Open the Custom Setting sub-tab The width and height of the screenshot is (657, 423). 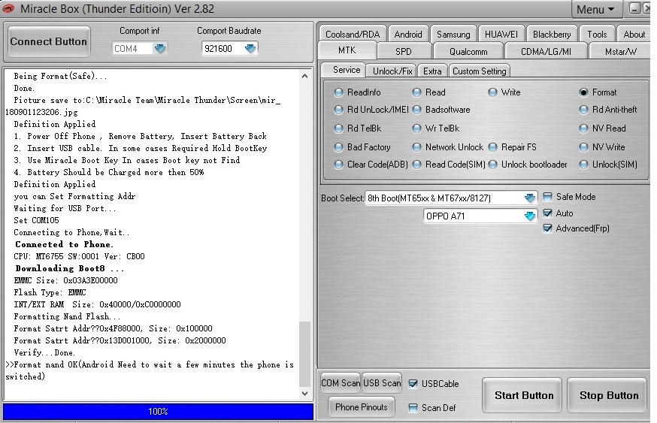click(480, 71)
